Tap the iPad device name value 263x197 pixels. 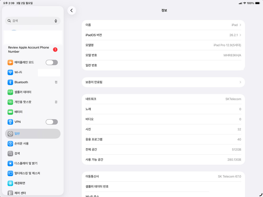[x=235, y=25]
